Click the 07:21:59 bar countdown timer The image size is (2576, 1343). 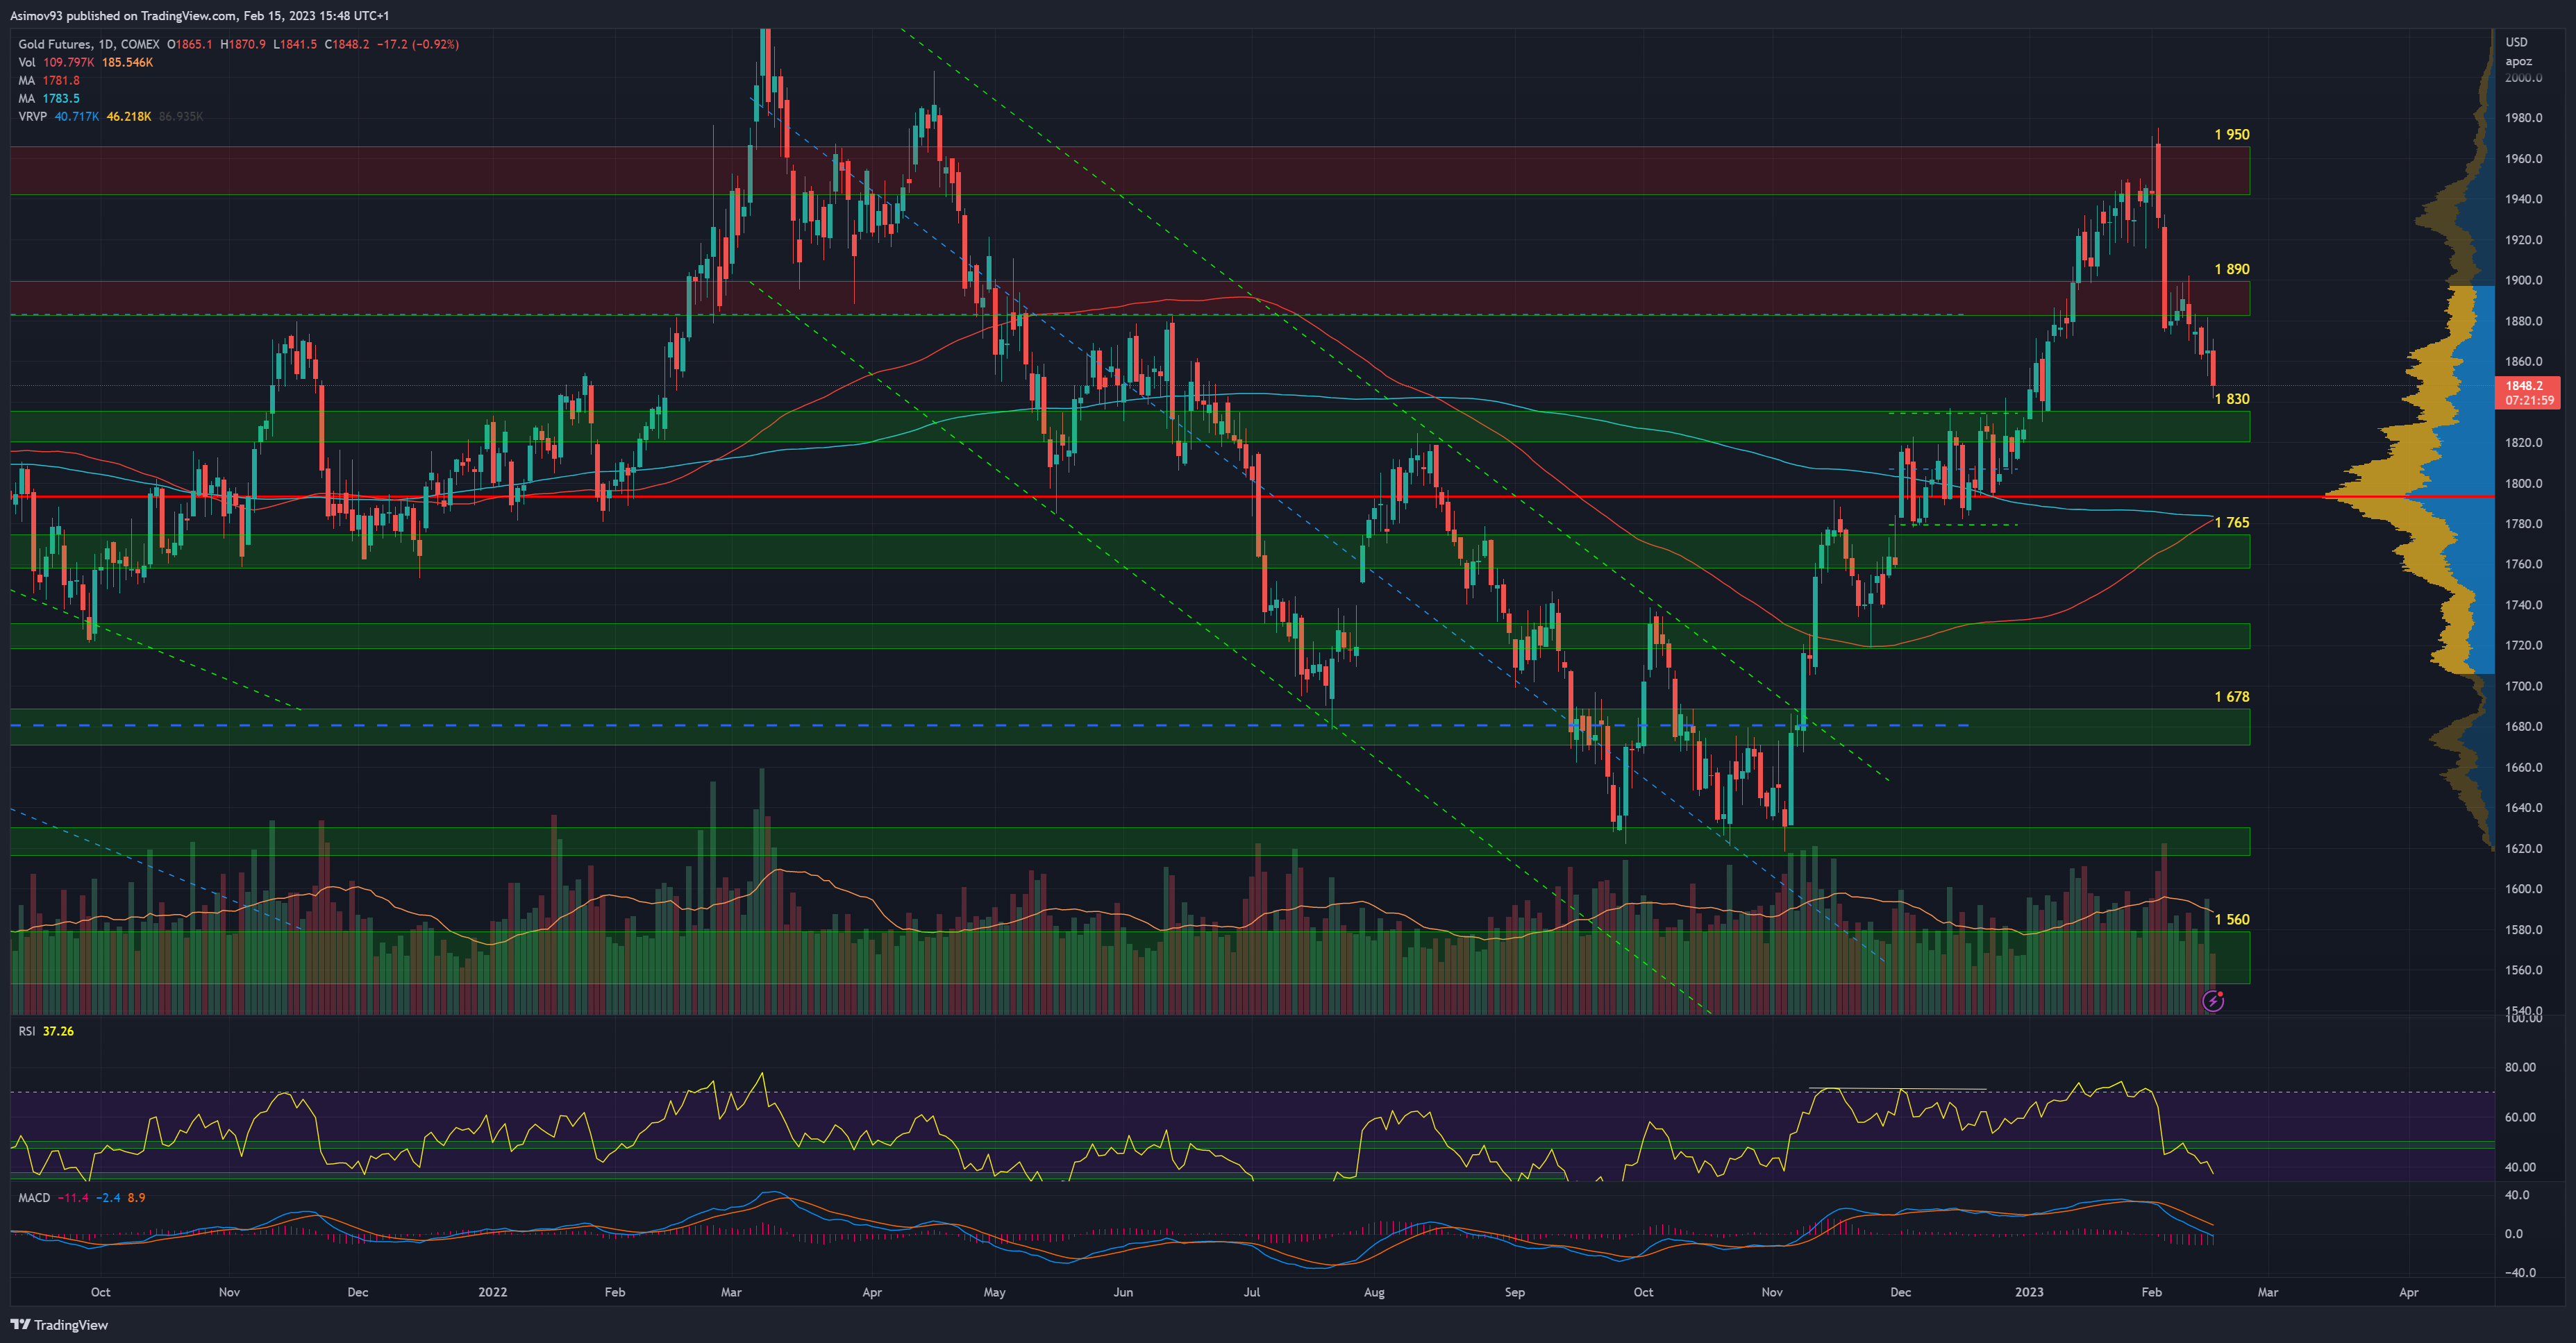point(2529,400)
